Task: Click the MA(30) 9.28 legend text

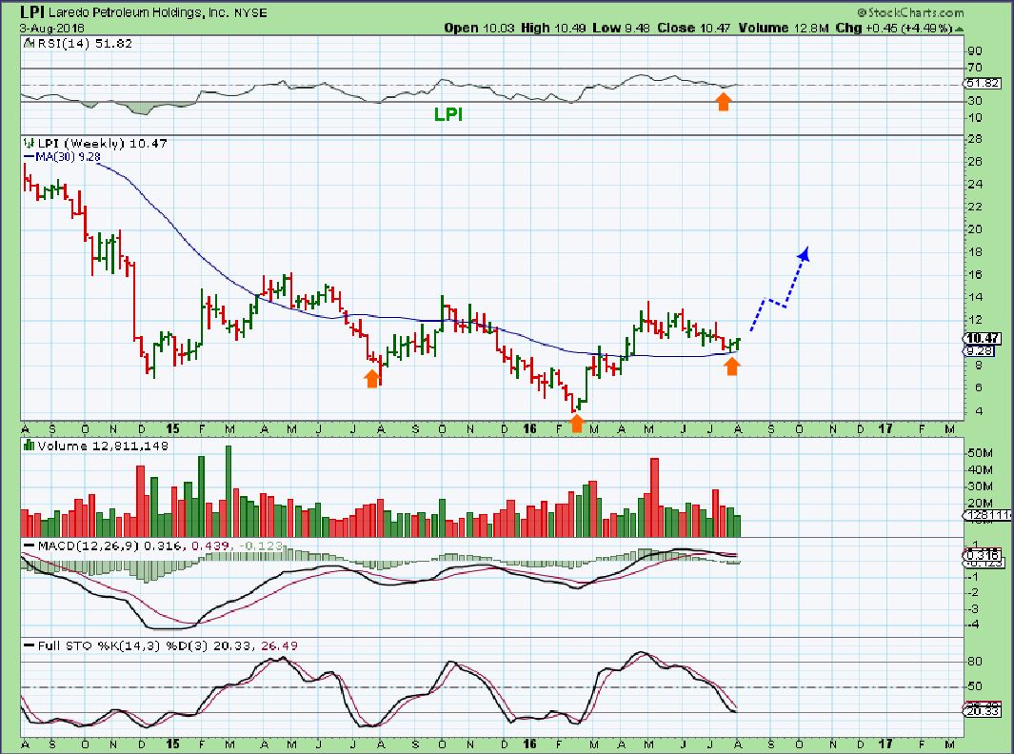Action: [68, 157]
